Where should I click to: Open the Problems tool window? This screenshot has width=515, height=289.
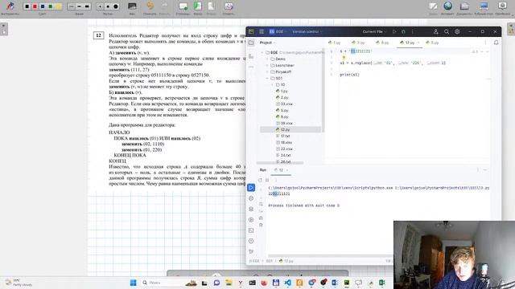251,241
